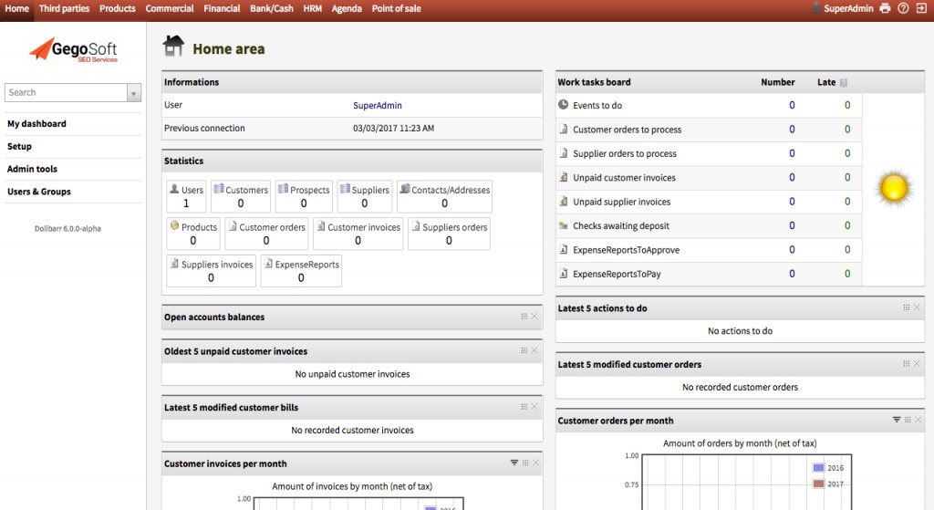934x510 pixels.
Task: Click into the Search input field
Action: coord(66,93)
